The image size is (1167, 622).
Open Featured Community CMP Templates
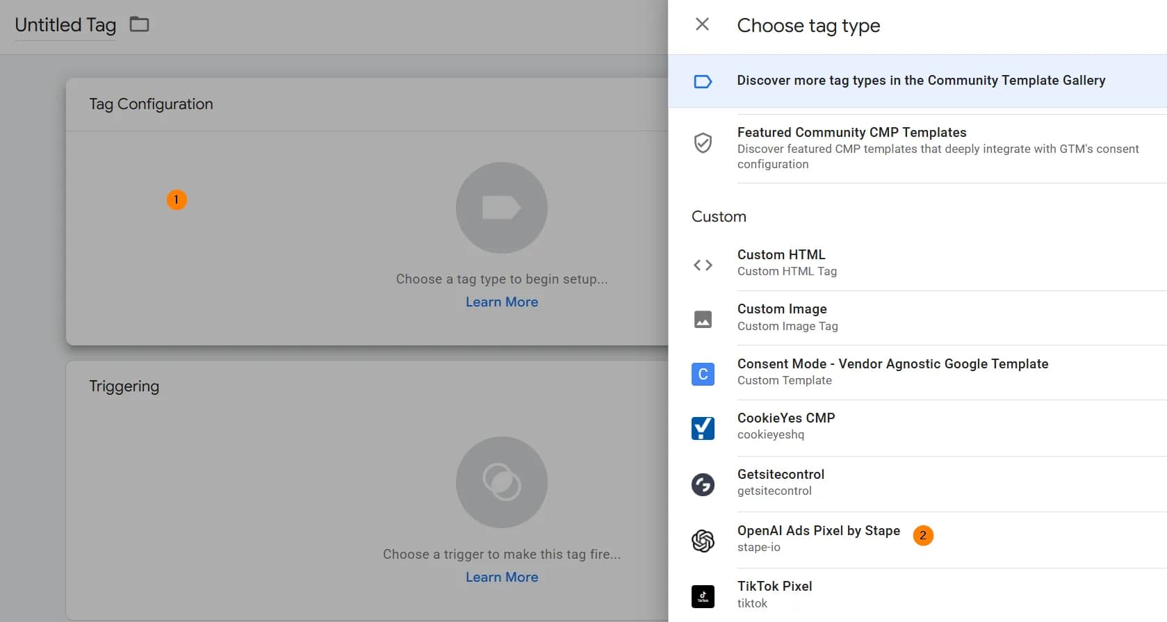point(917,148)
